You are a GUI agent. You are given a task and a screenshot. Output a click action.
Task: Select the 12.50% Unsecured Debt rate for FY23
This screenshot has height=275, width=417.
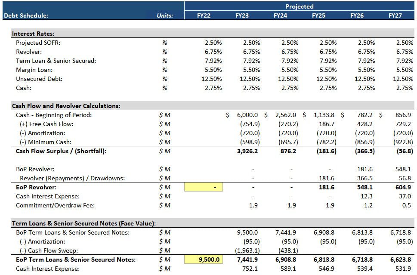(x=250, y=79)
